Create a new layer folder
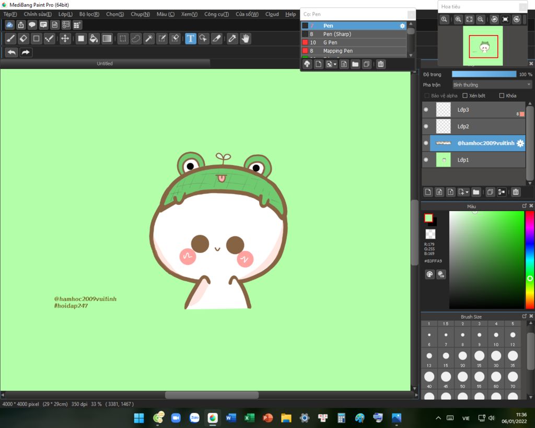The image size is (535, 428). click(x=476, y=192)
